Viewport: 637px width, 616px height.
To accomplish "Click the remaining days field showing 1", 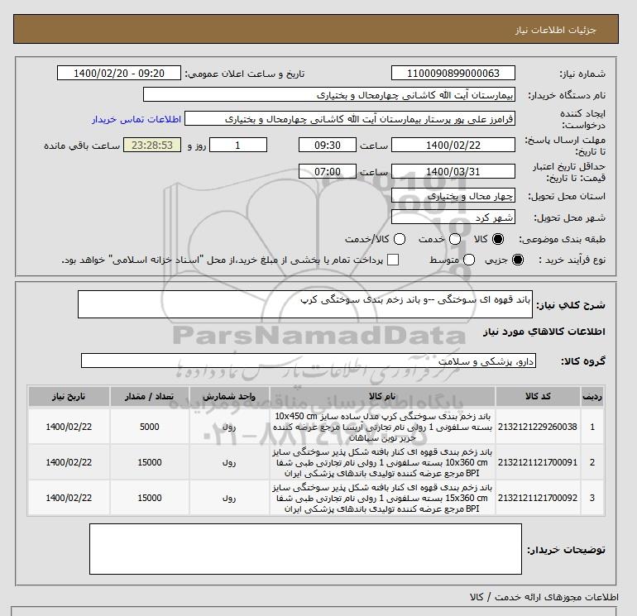I will (x=238, y=145).
